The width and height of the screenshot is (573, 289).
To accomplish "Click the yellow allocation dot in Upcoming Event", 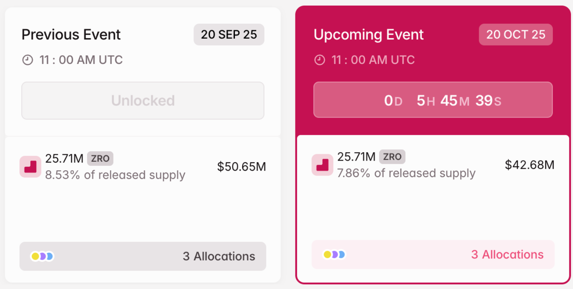I will tap(327, 254).
